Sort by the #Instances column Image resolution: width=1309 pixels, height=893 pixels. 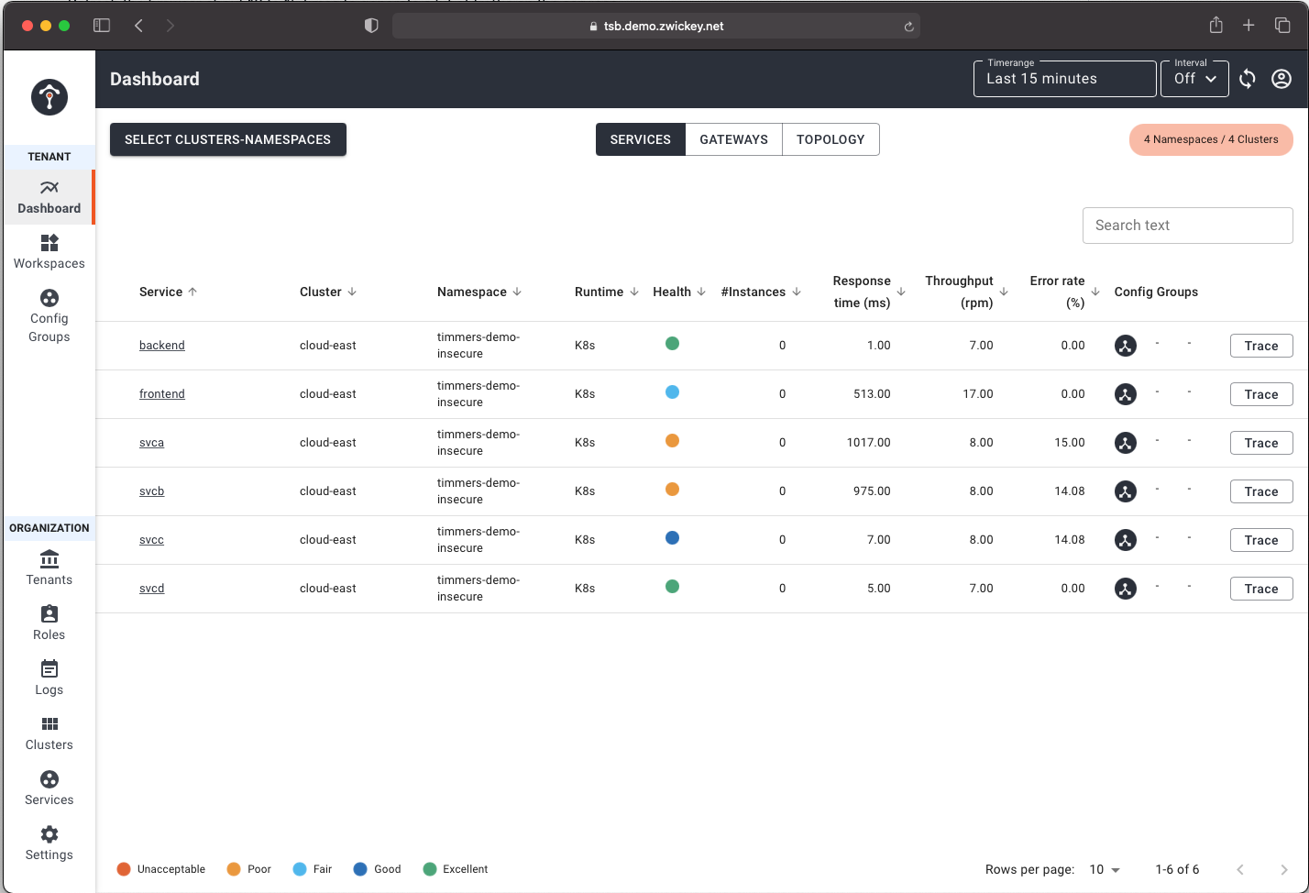pyautogui.click(x=761, y=292)
